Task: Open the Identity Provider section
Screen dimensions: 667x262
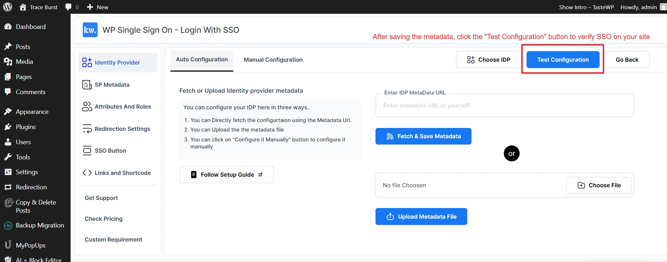Action: [x=118, y=62]
